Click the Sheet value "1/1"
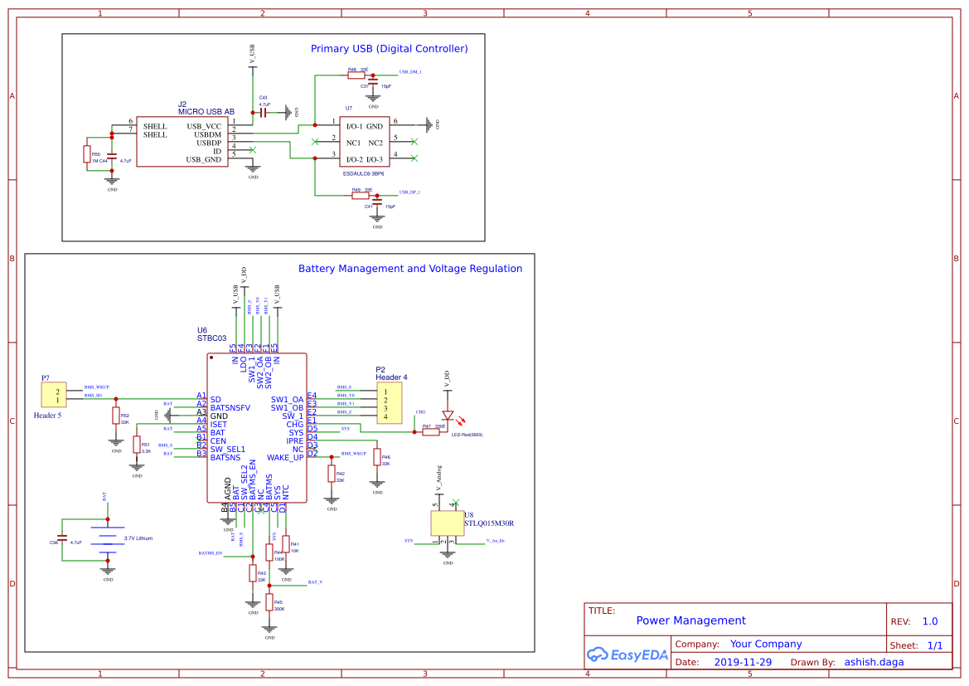 click(x=935, y=645)
